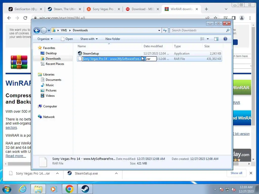Expand the address bar history dropdown
The height and width of the screenshot is (194, 259).
point(159,30)
